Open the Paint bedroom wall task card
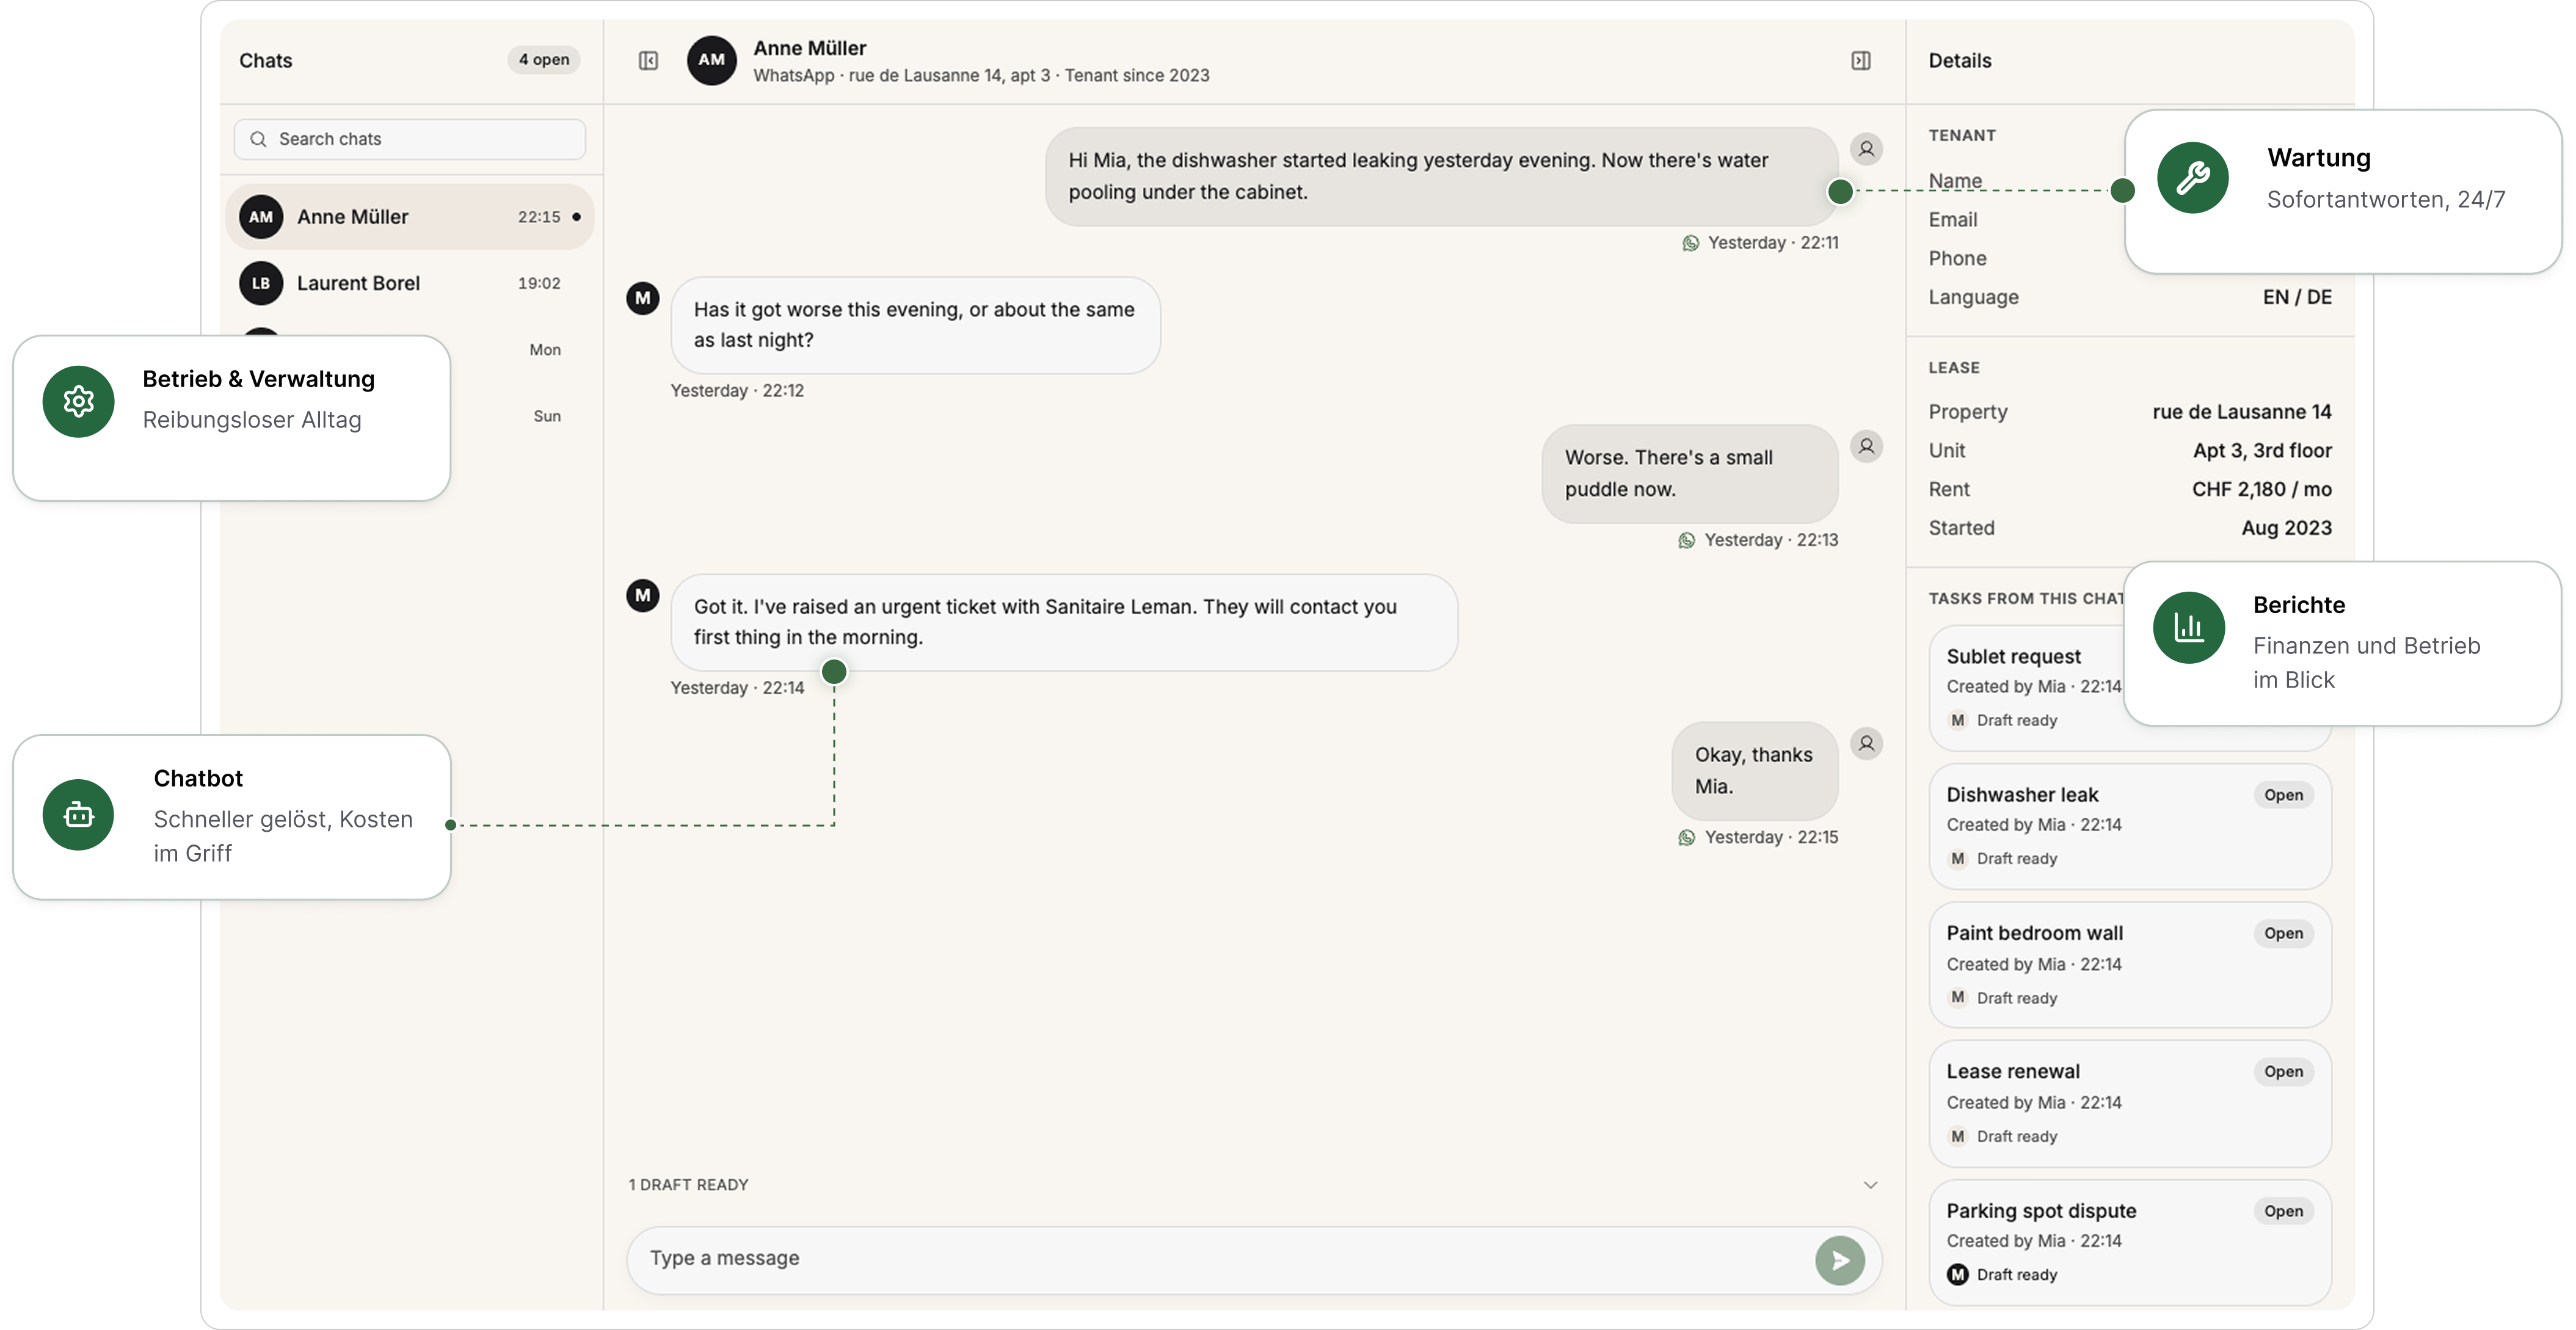This screenshot has width=2576, height=1330. pyautogui.click(x=2130, y=965)
